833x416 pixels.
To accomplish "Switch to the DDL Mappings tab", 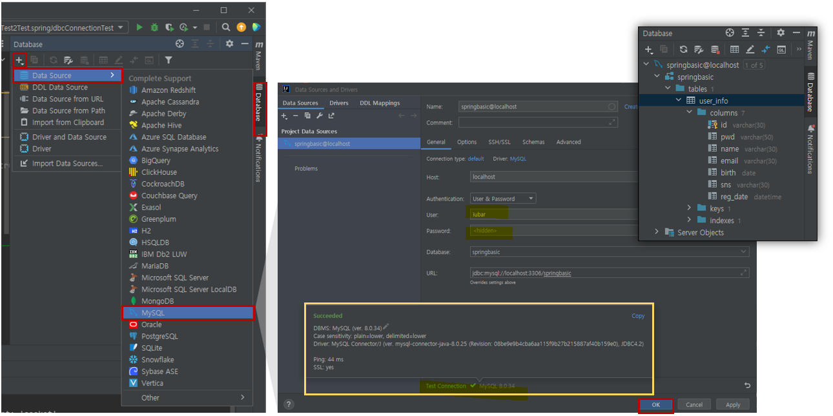I will tap(380, 103).
